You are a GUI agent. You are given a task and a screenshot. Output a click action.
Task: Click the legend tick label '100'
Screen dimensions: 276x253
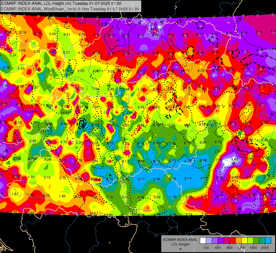(206, 248)
